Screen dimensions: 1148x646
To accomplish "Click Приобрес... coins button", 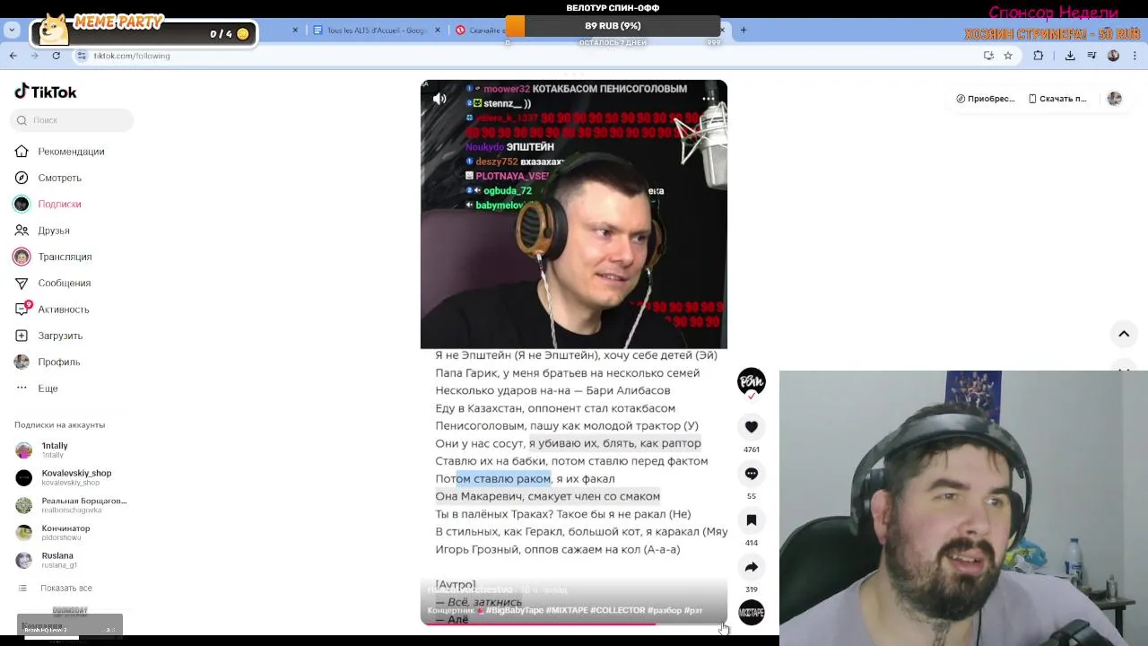I will [x=986, y=99].
